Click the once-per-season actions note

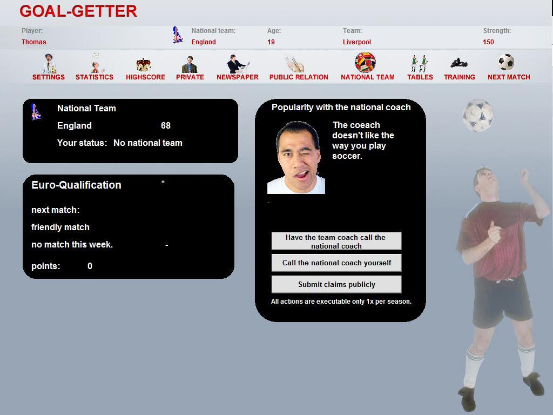click(341, 302)
